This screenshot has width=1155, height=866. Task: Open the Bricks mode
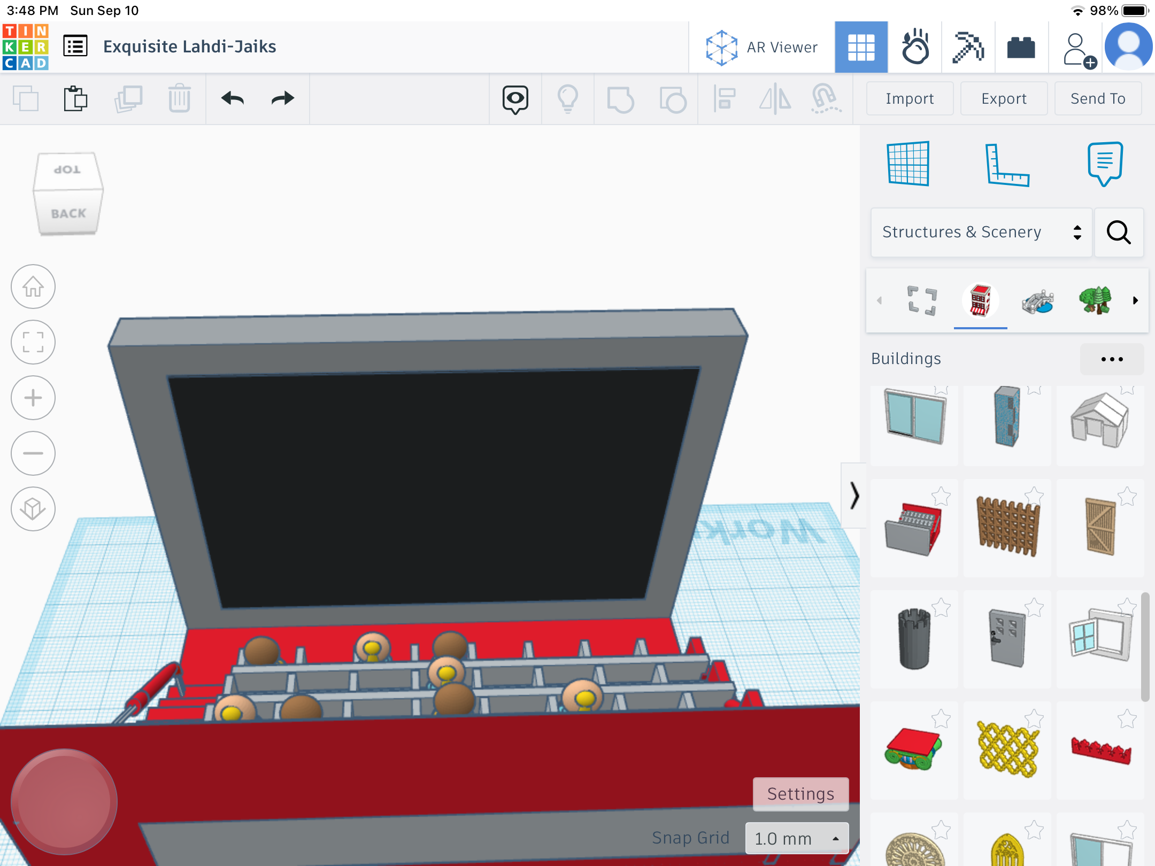pyautogui.click(x=1021, y=47)
